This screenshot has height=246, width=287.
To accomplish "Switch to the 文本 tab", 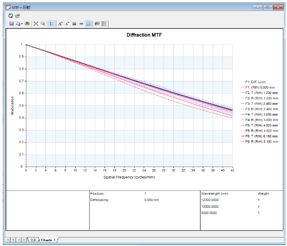I will click(33, 240).
